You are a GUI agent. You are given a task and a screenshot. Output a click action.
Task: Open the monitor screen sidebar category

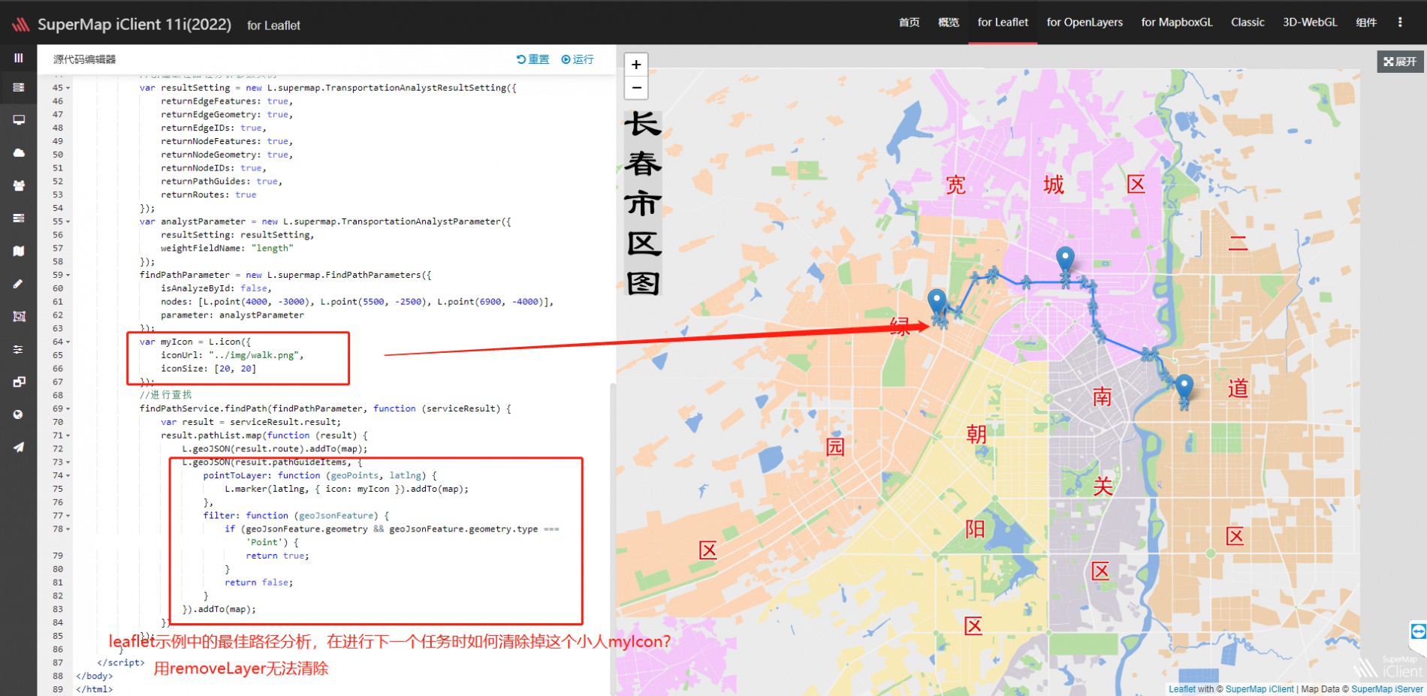pyautogui.click(x=19, y=120)
